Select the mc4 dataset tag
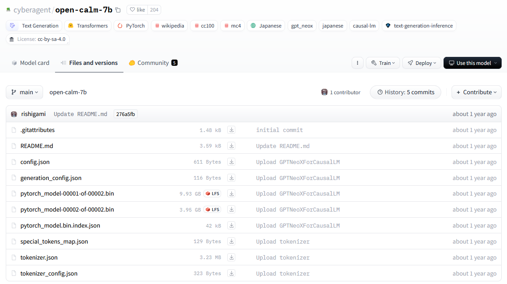This screenshot has width=507, height=284. [233, 26]
